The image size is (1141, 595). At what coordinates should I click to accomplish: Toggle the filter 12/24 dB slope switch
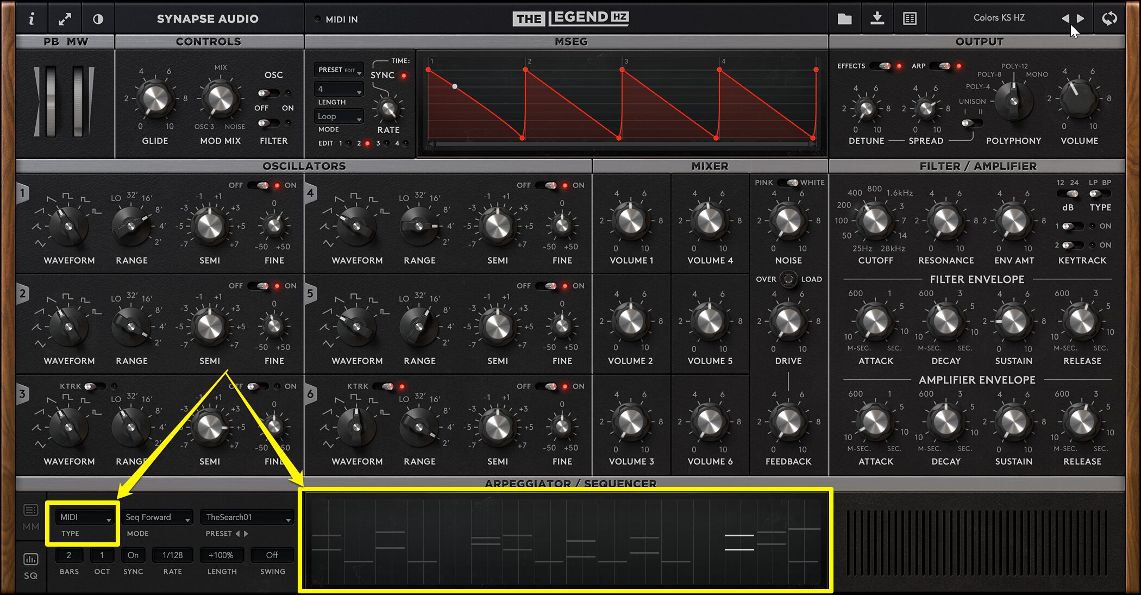click(1068, 194)
